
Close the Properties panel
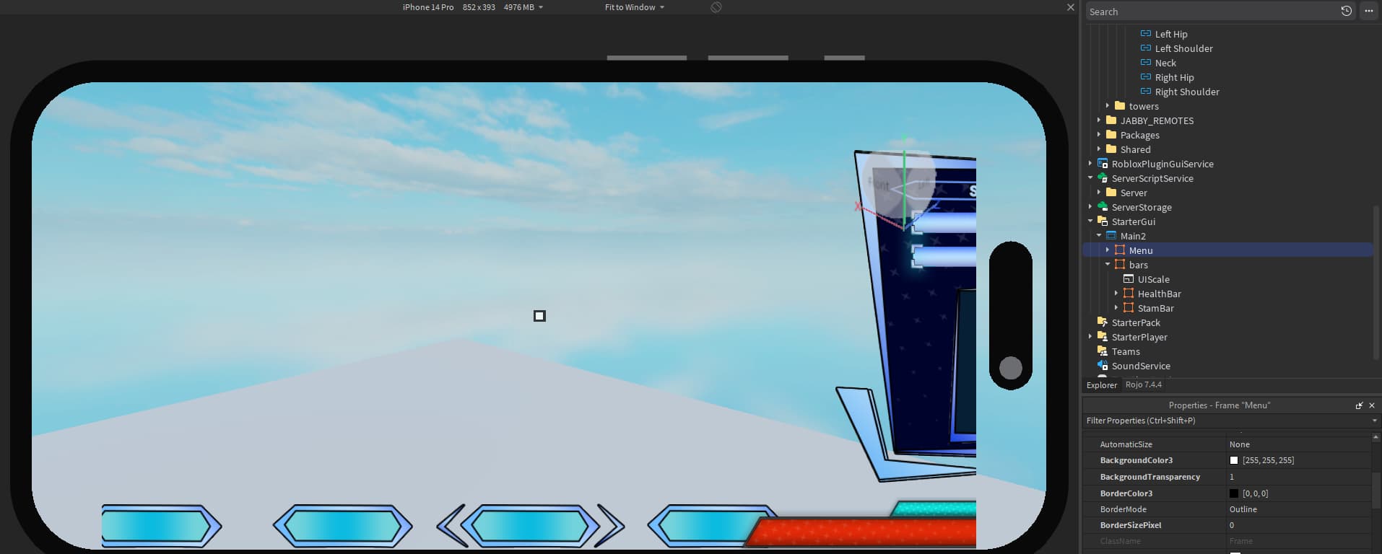(x=1372, y=405)
